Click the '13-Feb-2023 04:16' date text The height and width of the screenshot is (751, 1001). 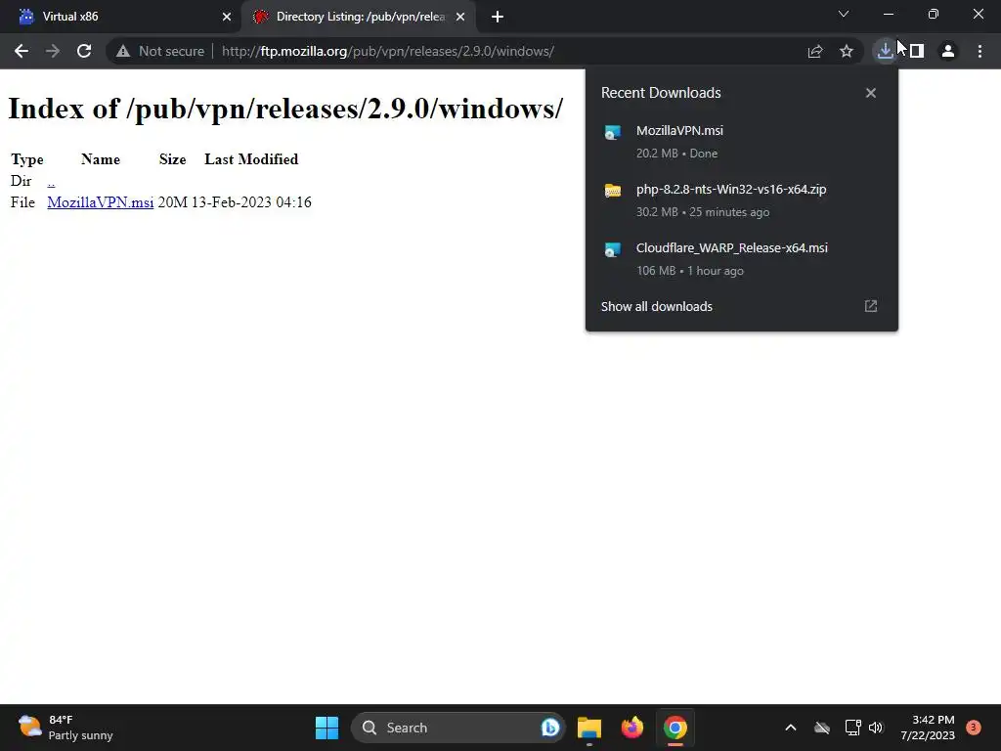(251, 202)
